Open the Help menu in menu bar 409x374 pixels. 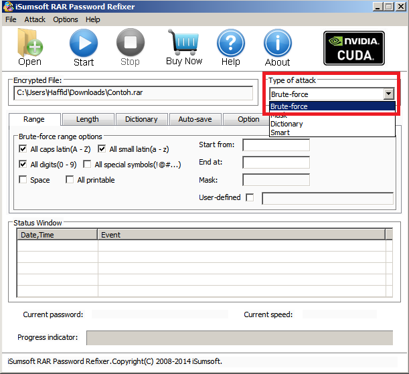93,19
